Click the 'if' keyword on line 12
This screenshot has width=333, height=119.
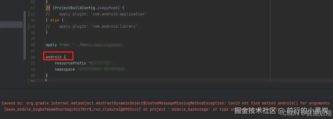(x=48, y=8)
